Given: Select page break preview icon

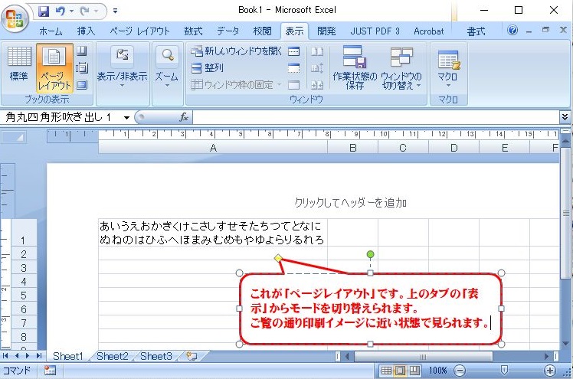Looking at the screenshot, I should (x=81, y=51).
